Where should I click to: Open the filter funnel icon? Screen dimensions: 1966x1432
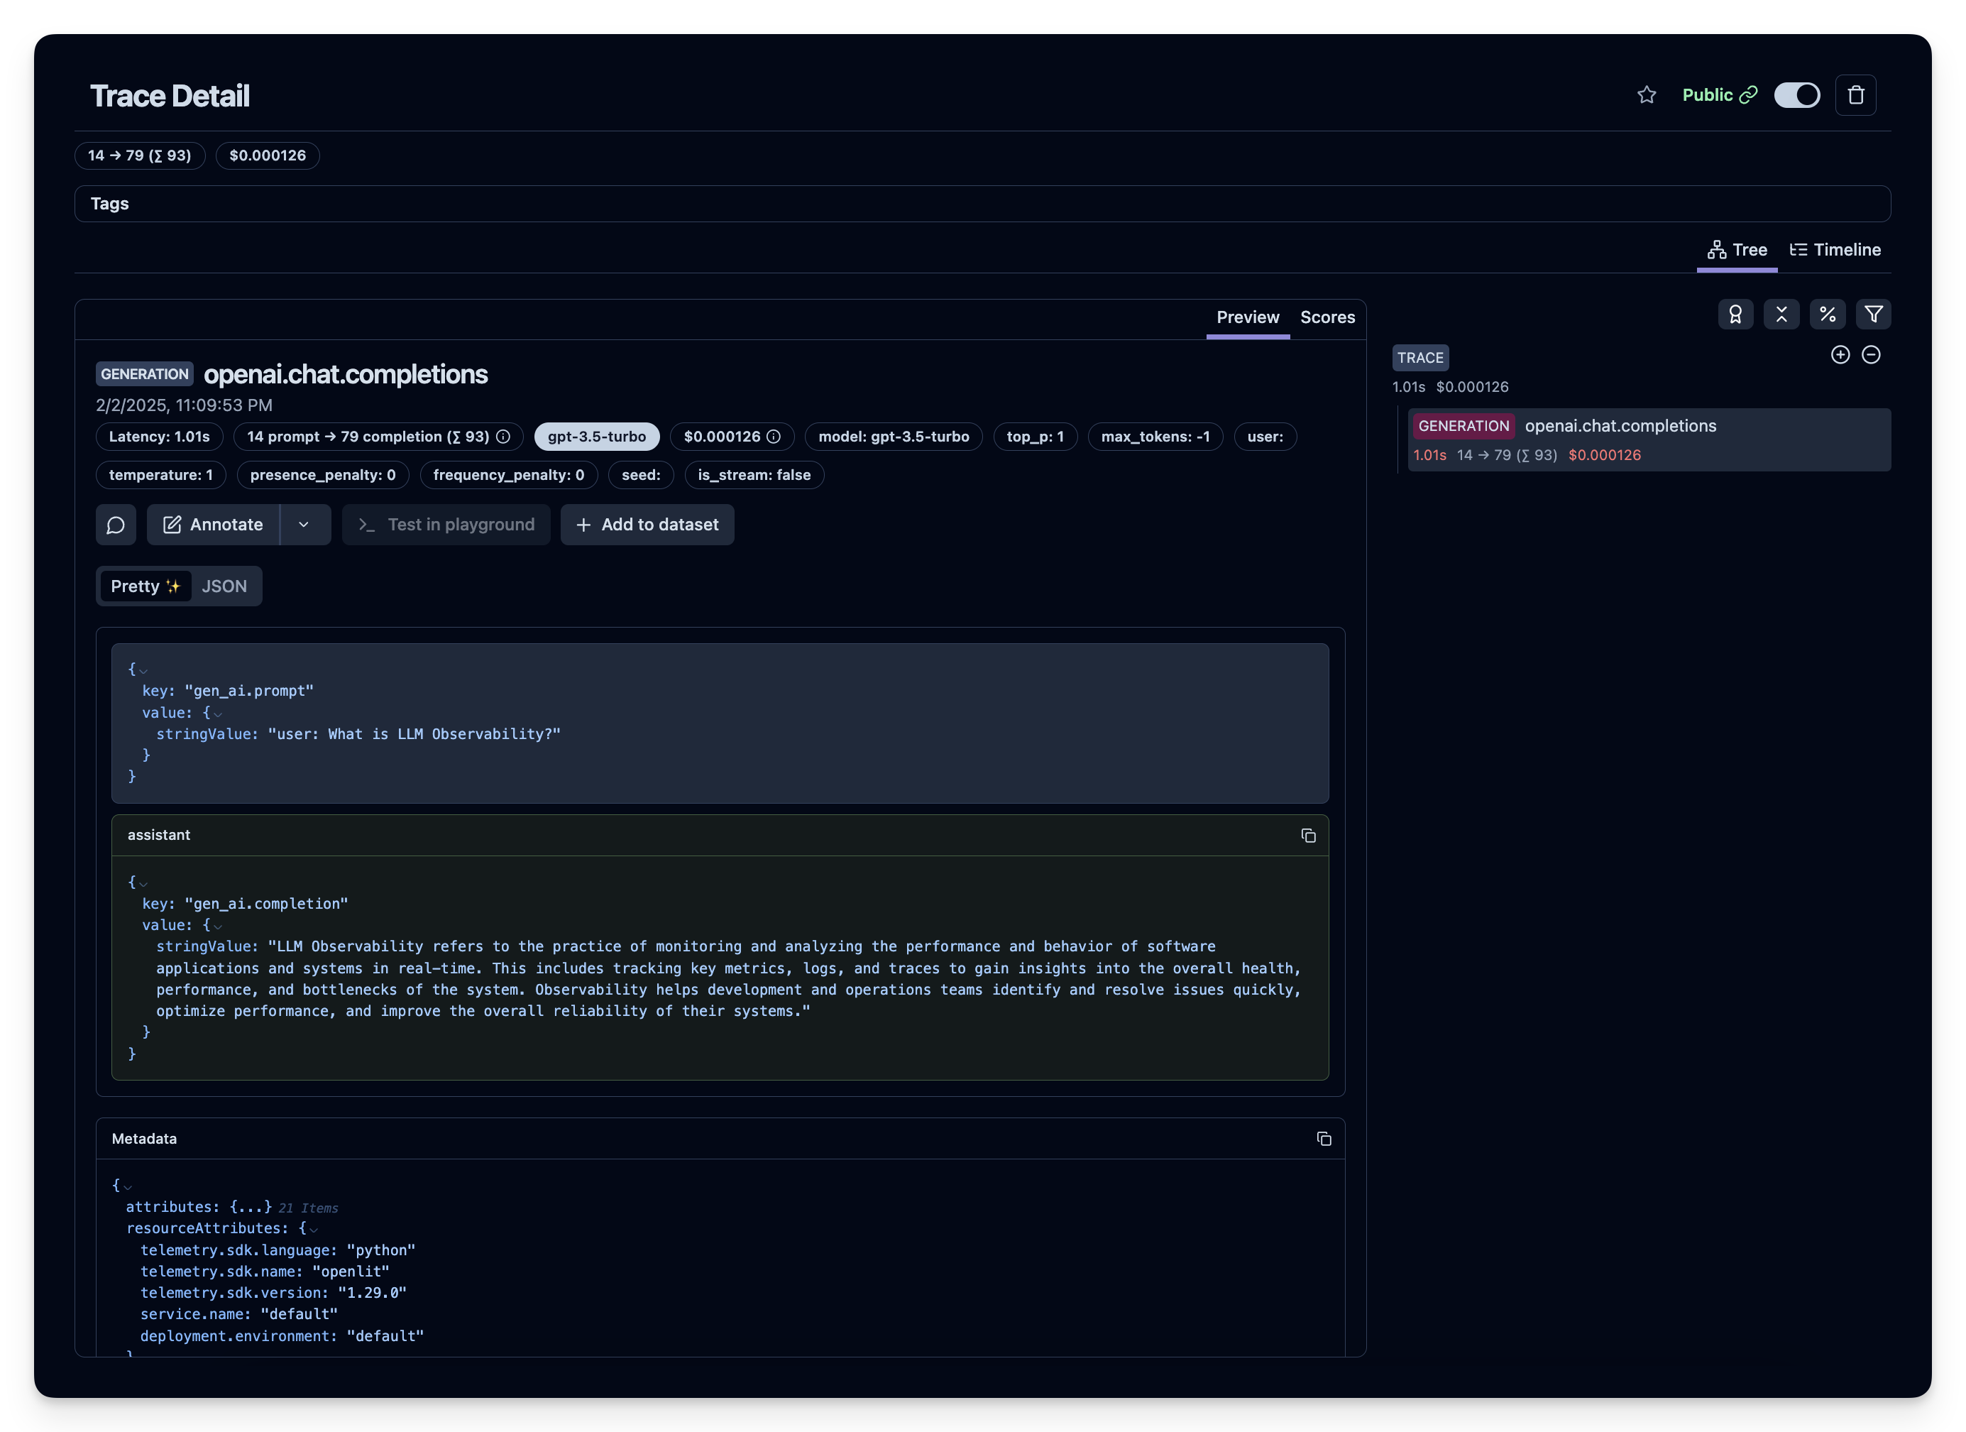click(1873, 314)
